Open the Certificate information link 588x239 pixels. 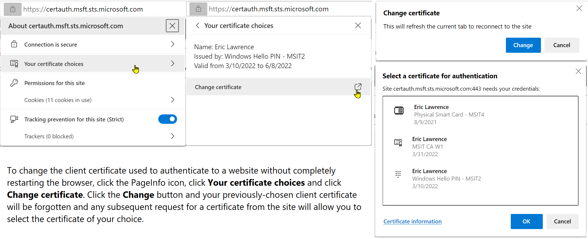click(413, 222)
